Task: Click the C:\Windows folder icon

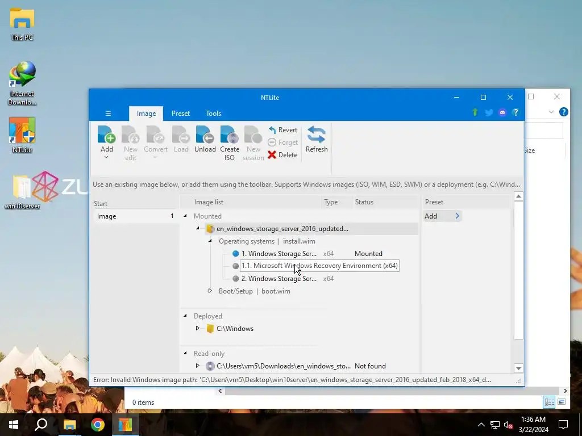Action: click(x=210, y=329)
